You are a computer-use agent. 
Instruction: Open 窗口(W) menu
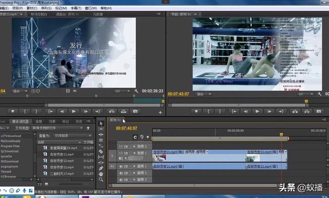91,8
